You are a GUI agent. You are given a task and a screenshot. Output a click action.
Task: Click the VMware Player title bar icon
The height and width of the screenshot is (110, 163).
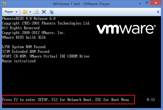(x=4, y=4)
